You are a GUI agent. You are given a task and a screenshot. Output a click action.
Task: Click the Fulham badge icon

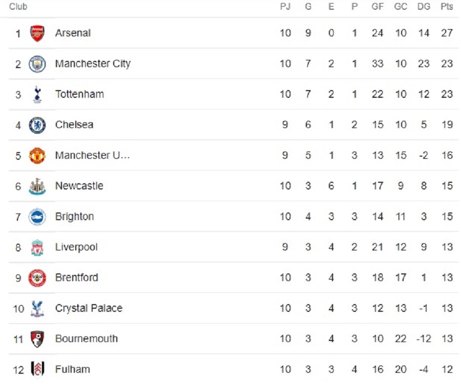coord(37,369)
